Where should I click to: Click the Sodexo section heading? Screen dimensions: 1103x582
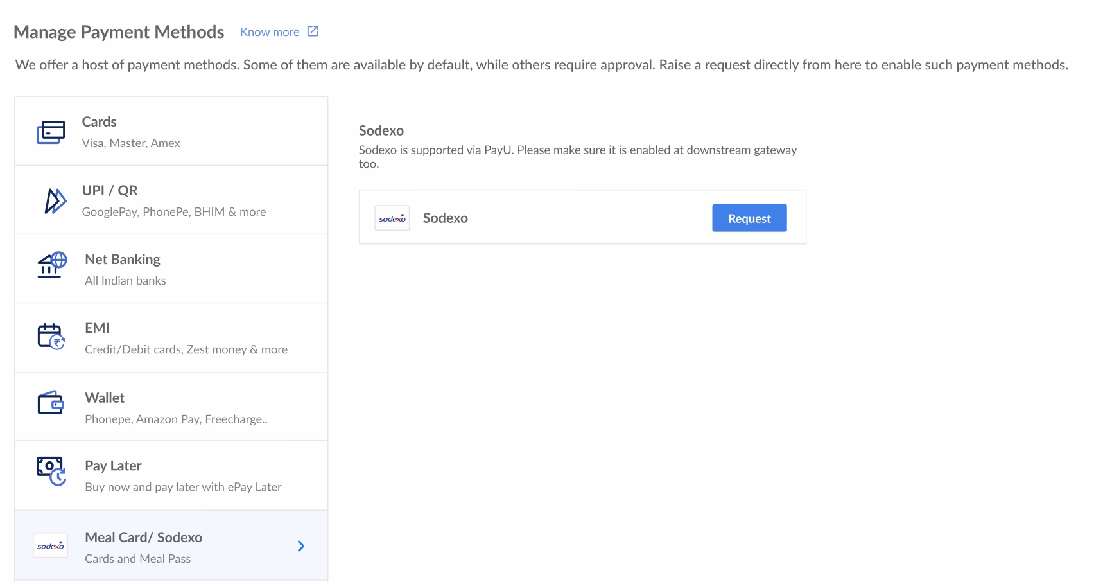381,130
